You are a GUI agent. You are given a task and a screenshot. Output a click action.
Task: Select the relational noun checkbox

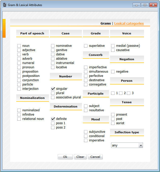(19, 119)
